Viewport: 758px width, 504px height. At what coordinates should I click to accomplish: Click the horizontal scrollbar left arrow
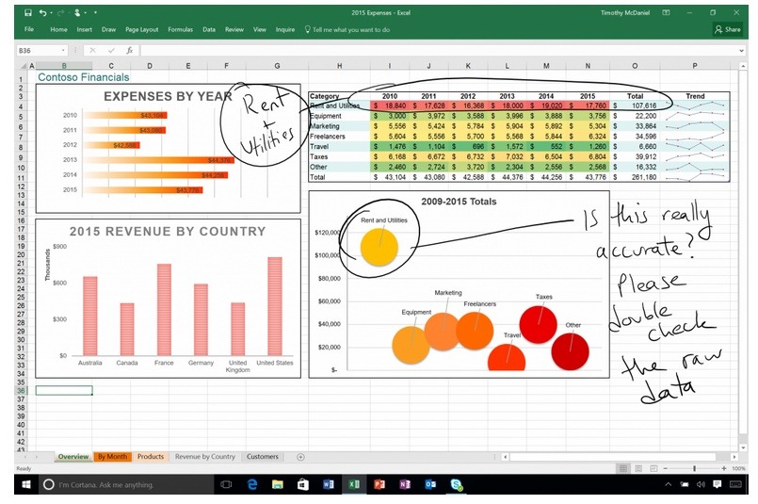505,457
